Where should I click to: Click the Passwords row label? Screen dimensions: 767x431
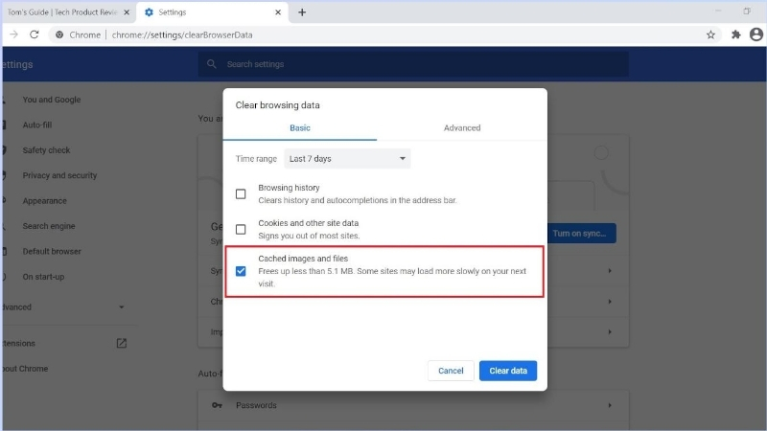pos(256,405)
